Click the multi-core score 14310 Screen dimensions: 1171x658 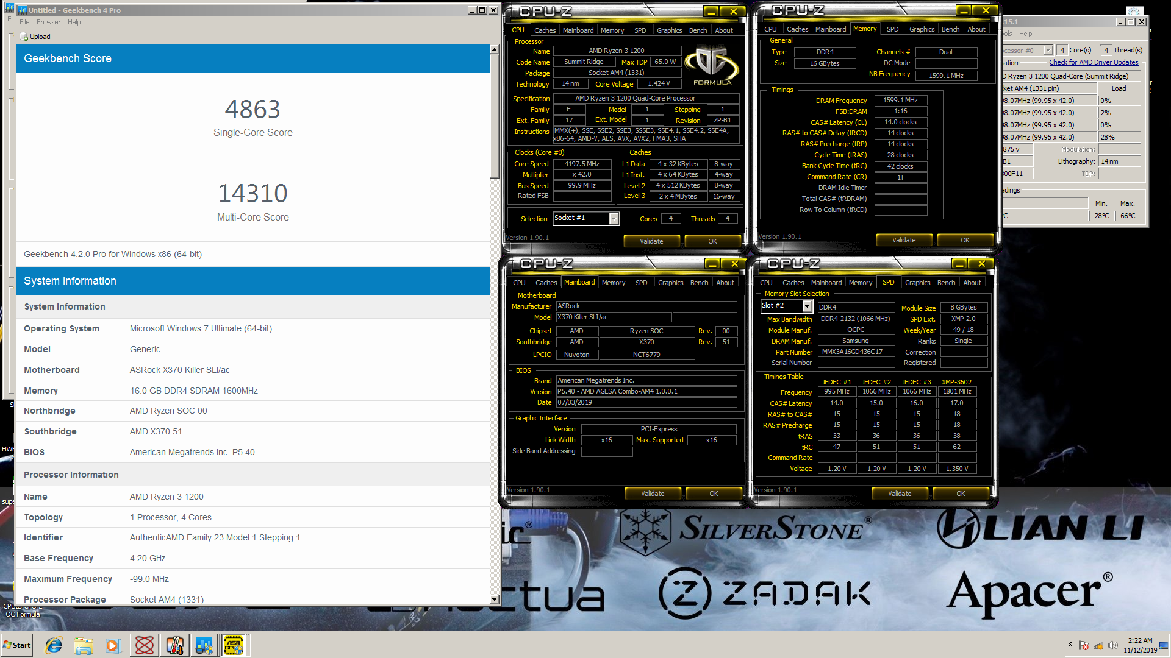[252, 194]
